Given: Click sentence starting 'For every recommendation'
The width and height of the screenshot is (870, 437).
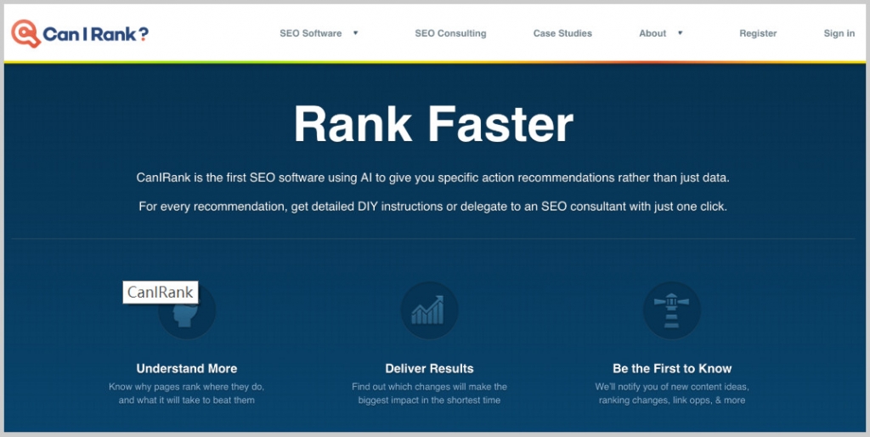Looking at the screenshot, I should [432, 207].
